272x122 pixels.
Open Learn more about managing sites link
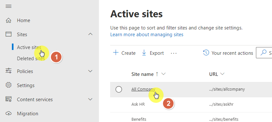(147, 35)
